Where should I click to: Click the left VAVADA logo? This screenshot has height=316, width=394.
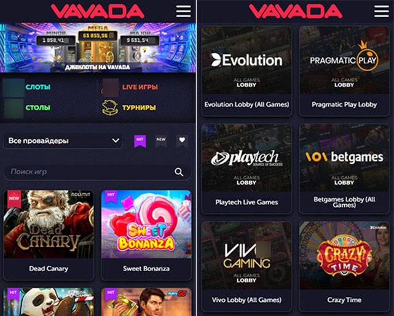[98, 11]
